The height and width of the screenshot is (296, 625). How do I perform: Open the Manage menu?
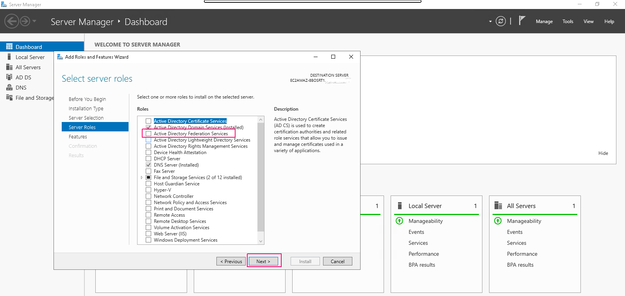pos(544,22)
